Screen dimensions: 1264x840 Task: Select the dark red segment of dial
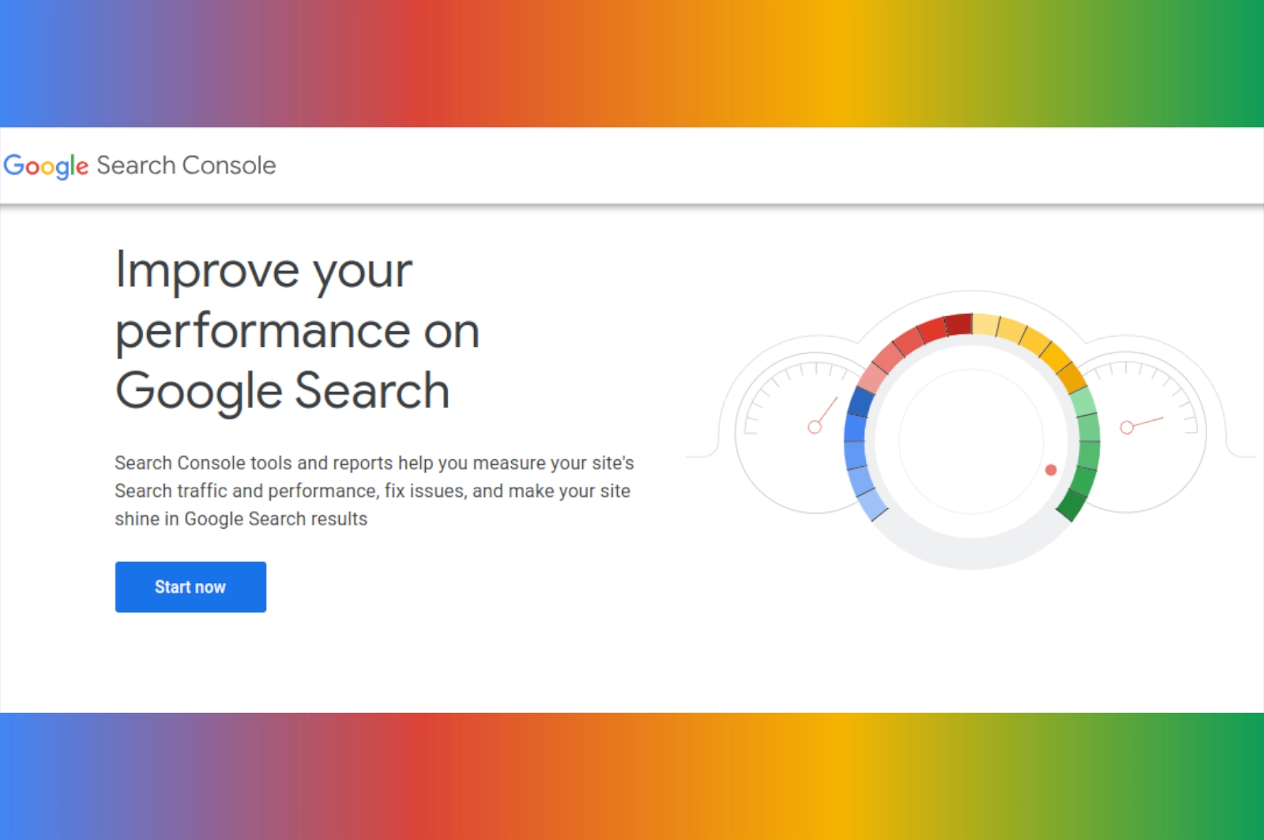pos(958,325)
